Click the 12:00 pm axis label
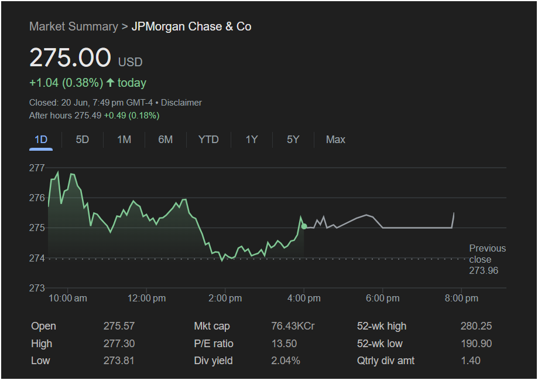The height and width of the screenshot is (380, 538). pos(146,298)
